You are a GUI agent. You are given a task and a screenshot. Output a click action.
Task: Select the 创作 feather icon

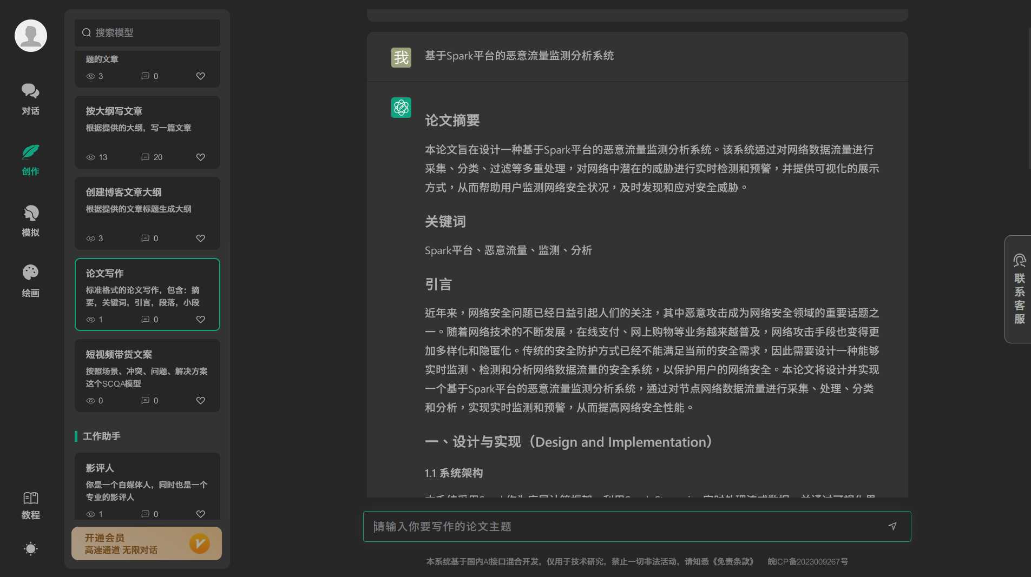tap(30, 152)
